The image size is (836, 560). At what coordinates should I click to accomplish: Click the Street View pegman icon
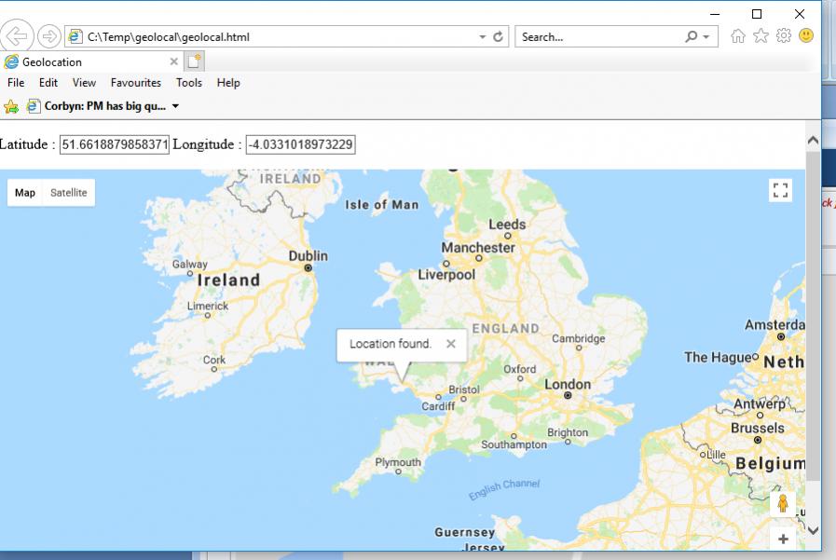[x=783, y=503]
